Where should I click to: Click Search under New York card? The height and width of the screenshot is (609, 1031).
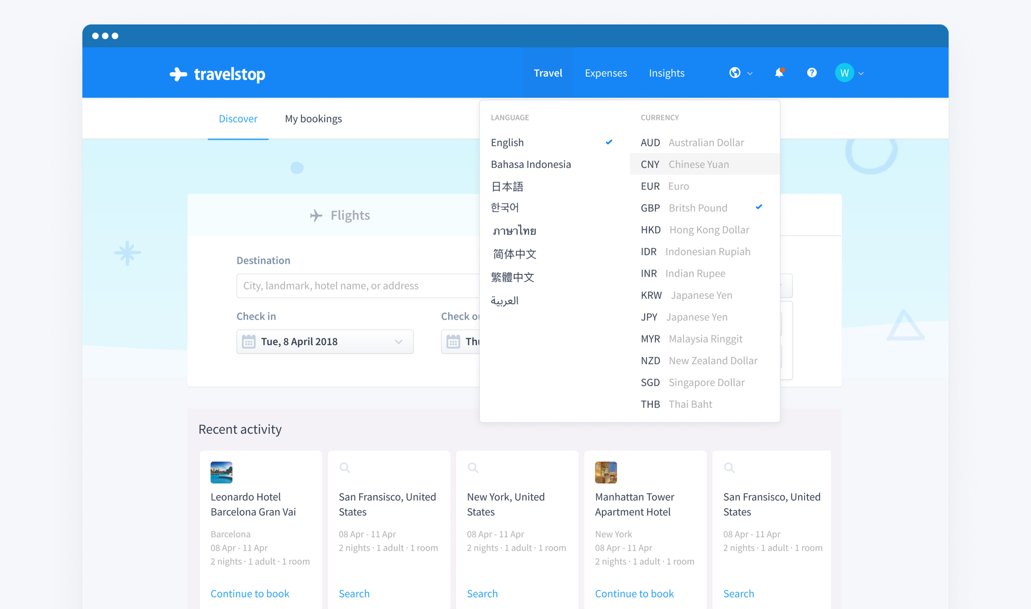[483, 594]
